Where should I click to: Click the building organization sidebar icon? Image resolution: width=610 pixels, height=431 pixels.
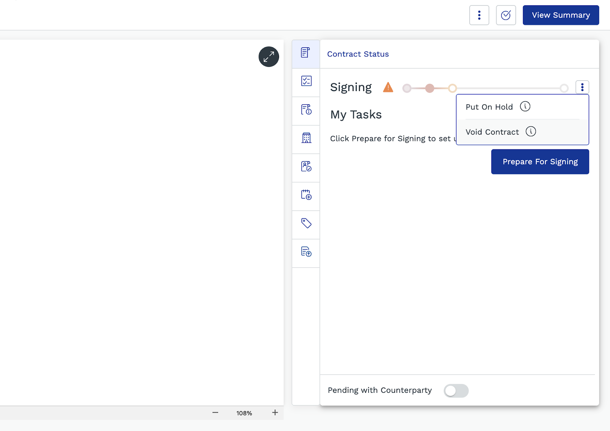coord(306,138)
